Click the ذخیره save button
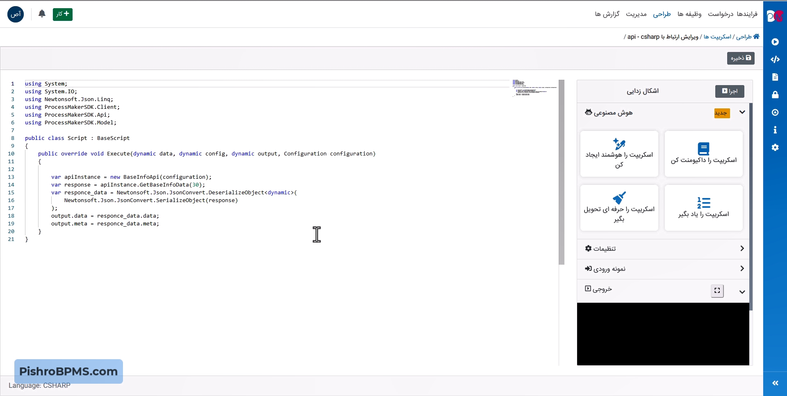Viewport: 787px width, 396px height. coord(741,58)
